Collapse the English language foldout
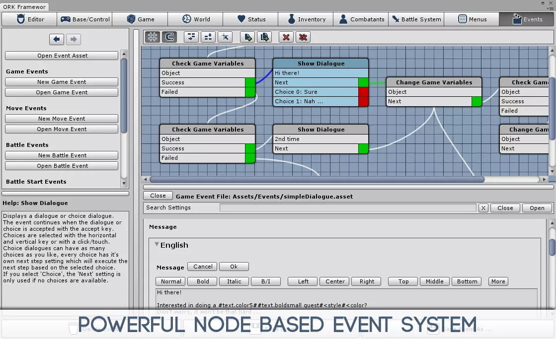 157,244
